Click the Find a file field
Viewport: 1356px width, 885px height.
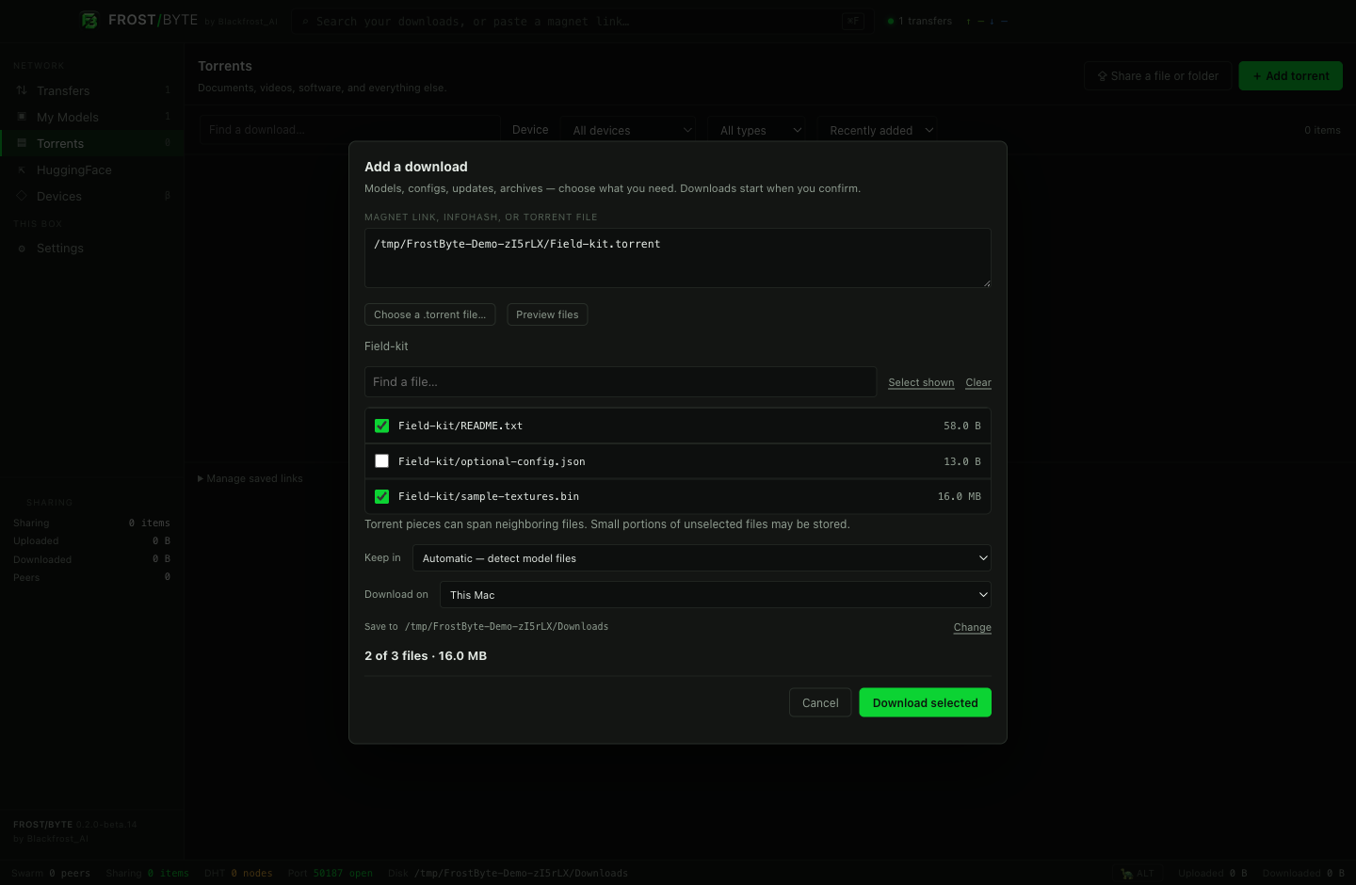tap(621, 382)
